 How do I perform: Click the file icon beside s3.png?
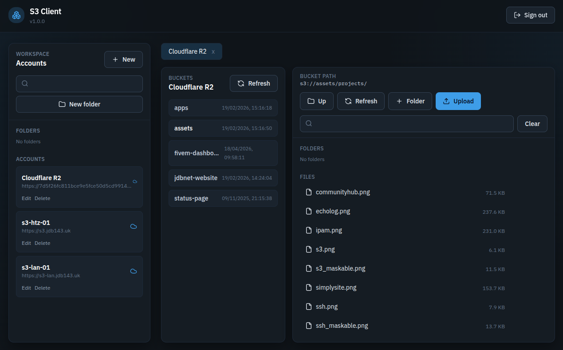point(309,249)
